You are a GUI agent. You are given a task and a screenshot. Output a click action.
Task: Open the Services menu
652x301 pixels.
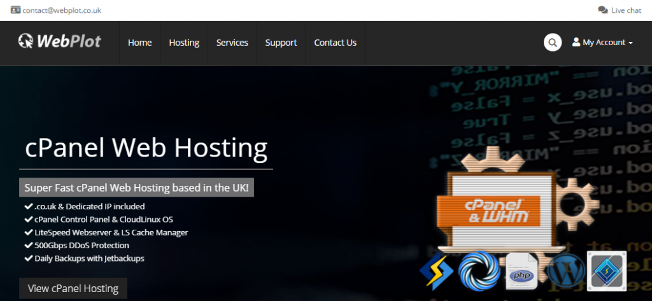[232, 43]
